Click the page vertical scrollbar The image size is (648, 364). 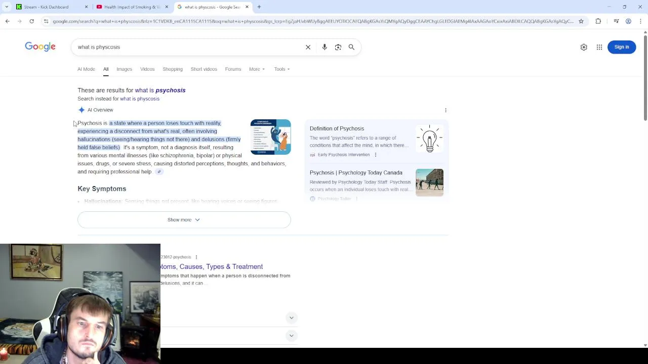645,78
